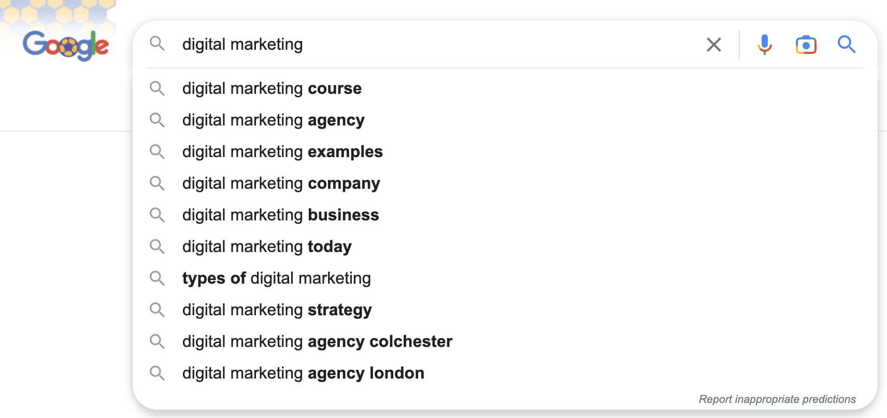Select 'digital marketing strategy' suggestion

(277, 310)
